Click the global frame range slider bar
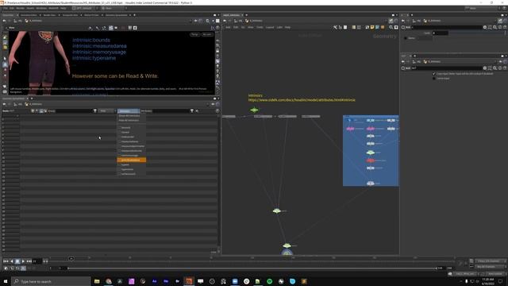Screen dimensions: 508x286 pos(252,269)
